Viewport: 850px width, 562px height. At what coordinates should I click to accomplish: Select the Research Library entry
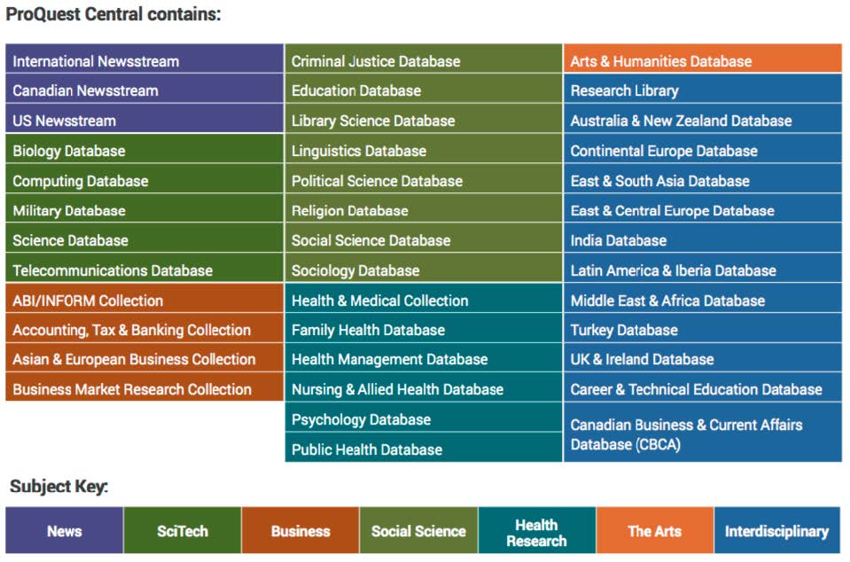pyautogui.click(x=703, y=89)
